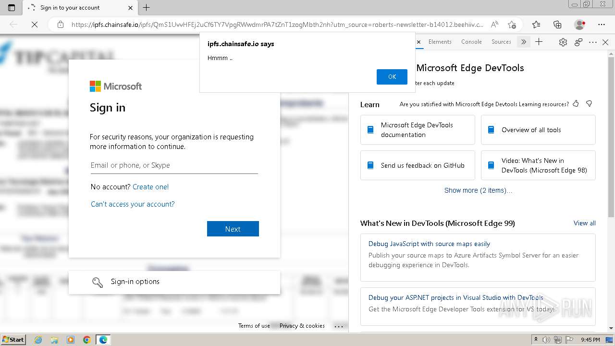Screen dimensions: 615x346
Task: Open the footer ellipsis more options
Action: [339, 326]
